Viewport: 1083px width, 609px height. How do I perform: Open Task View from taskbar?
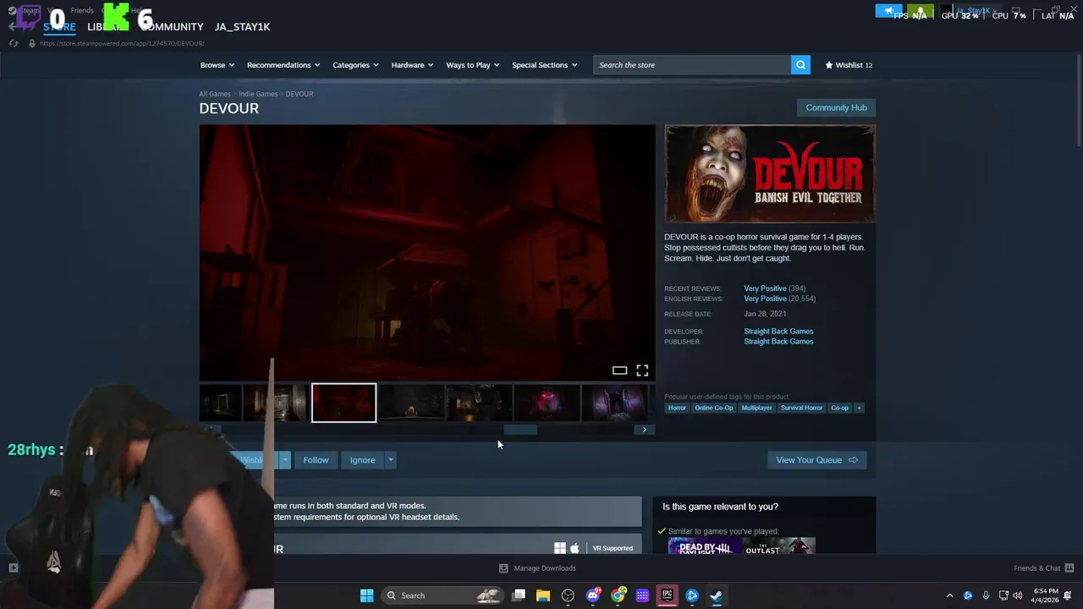(519, 595)
